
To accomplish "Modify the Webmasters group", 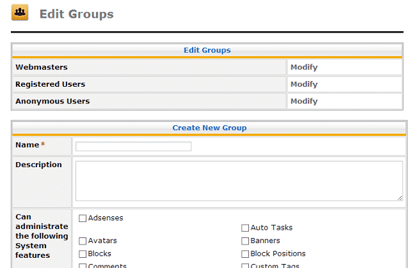I will (303, 67).
